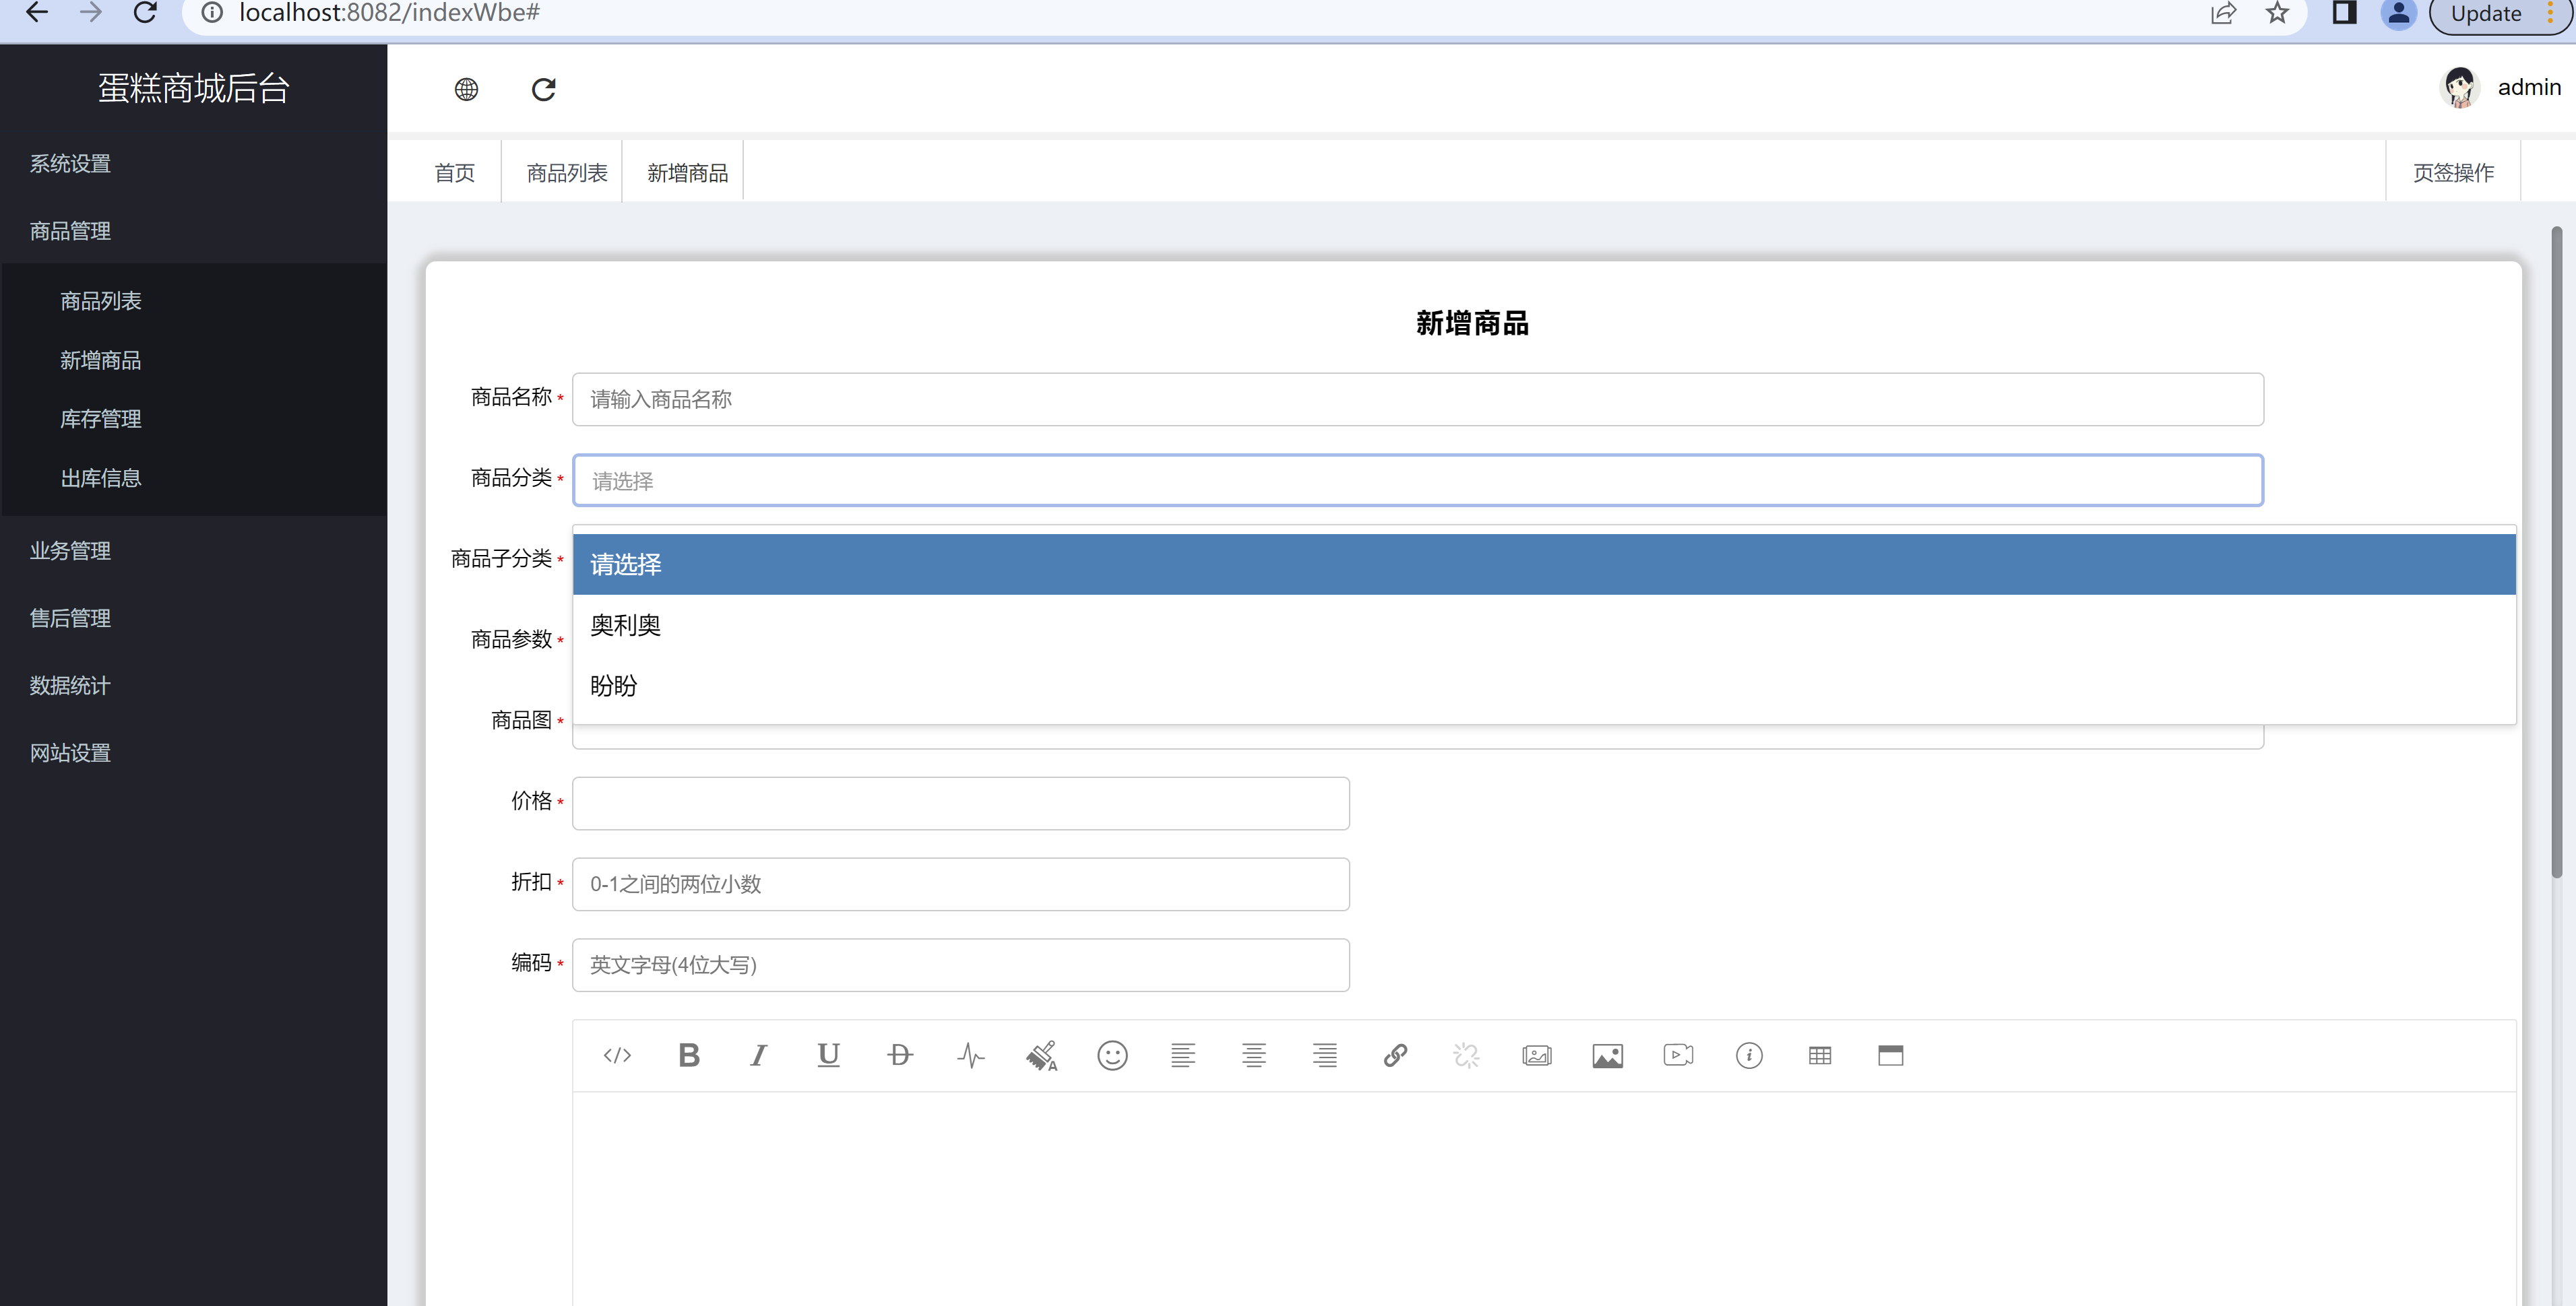Image resolution: width=2576 pixels, height=1306 pixels.
Task: Open browser profile icon
Action: (x=2399, y=13)
